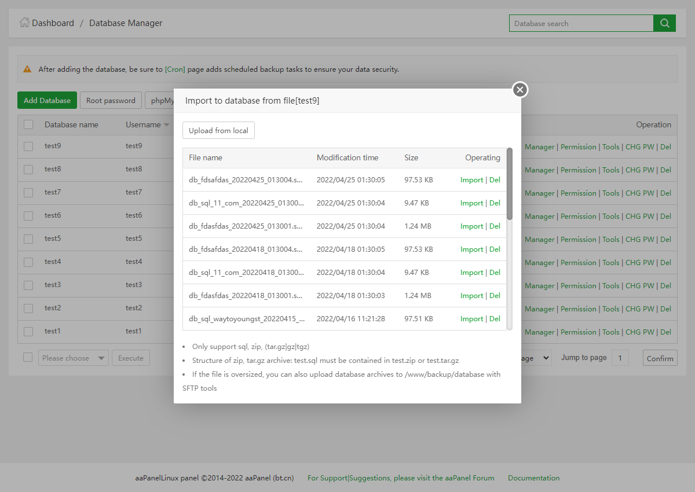Click Upload from local button
695x492 pixels.
(x=218, y=131)
